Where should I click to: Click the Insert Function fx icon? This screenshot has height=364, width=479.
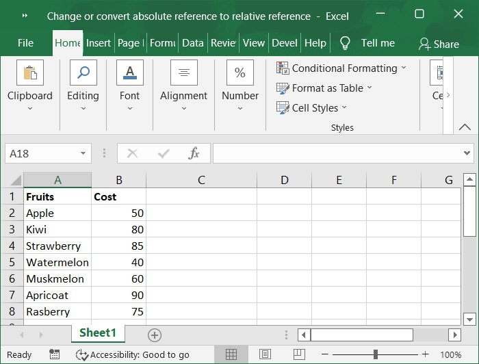[x=194, y=153]
